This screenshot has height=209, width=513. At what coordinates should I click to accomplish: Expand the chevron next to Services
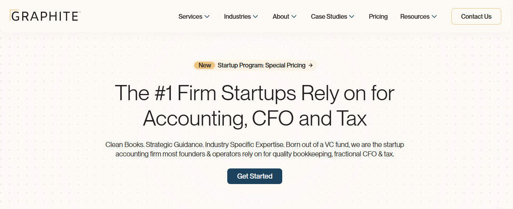click(x=207, y=16)
